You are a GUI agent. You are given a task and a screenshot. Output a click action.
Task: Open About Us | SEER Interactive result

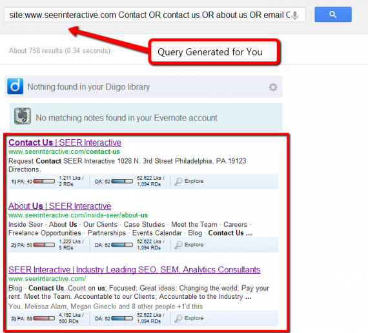[x=60, y=206]
